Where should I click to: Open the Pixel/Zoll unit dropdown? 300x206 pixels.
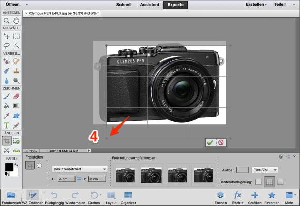point(264,170)
